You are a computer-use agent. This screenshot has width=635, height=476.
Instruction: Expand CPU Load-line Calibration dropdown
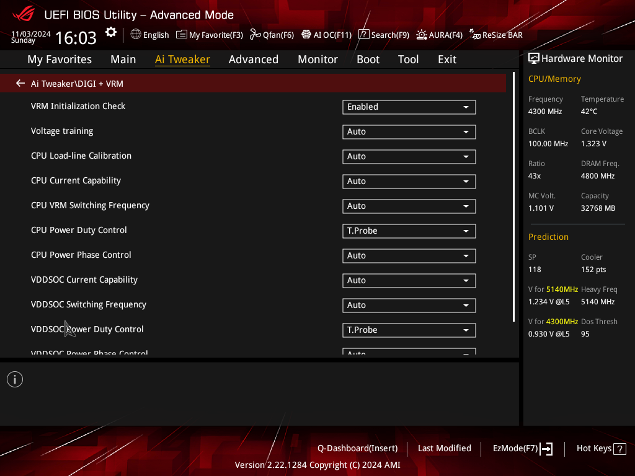pos(409,157)
